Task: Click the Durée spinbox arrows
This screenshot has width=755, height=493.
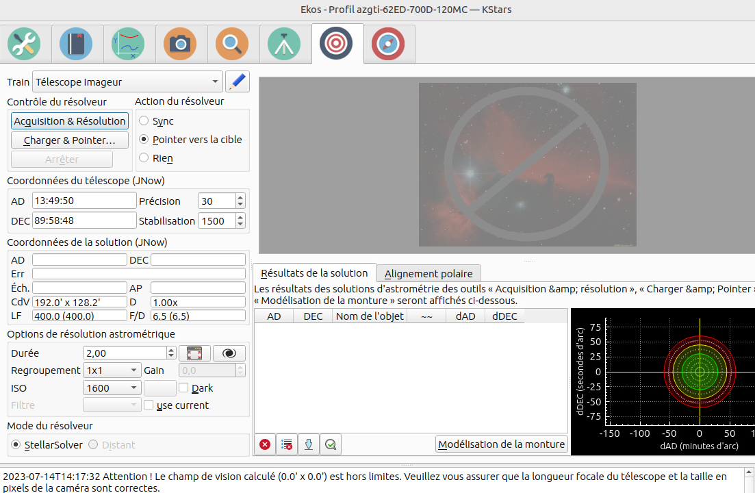Action: (x=171, y=353)
